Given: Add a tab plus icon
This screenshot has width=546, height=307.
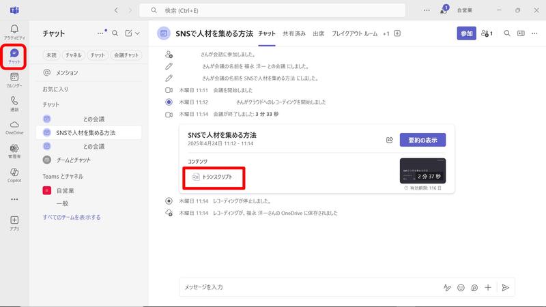Looking at the screenshot, I should [x=397, y=33].
